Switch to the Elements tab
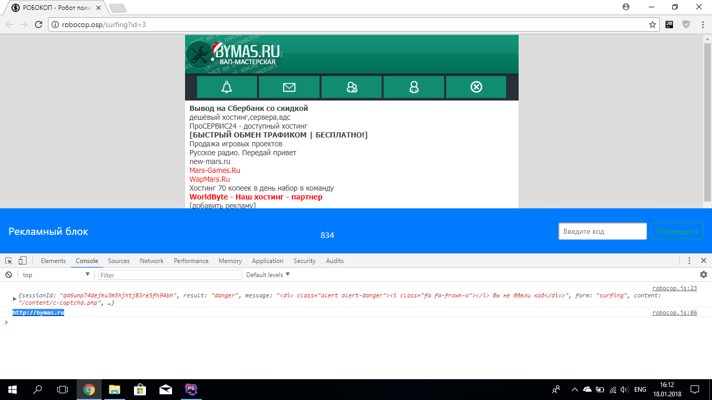 click(53, 261)
